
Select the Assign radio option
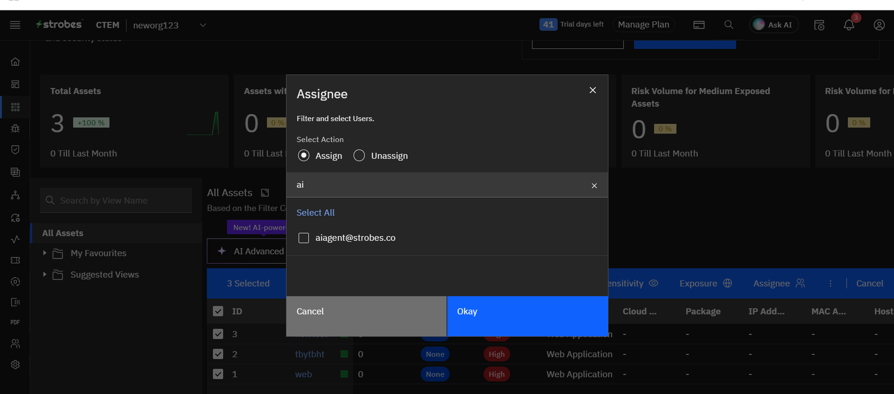304,156
